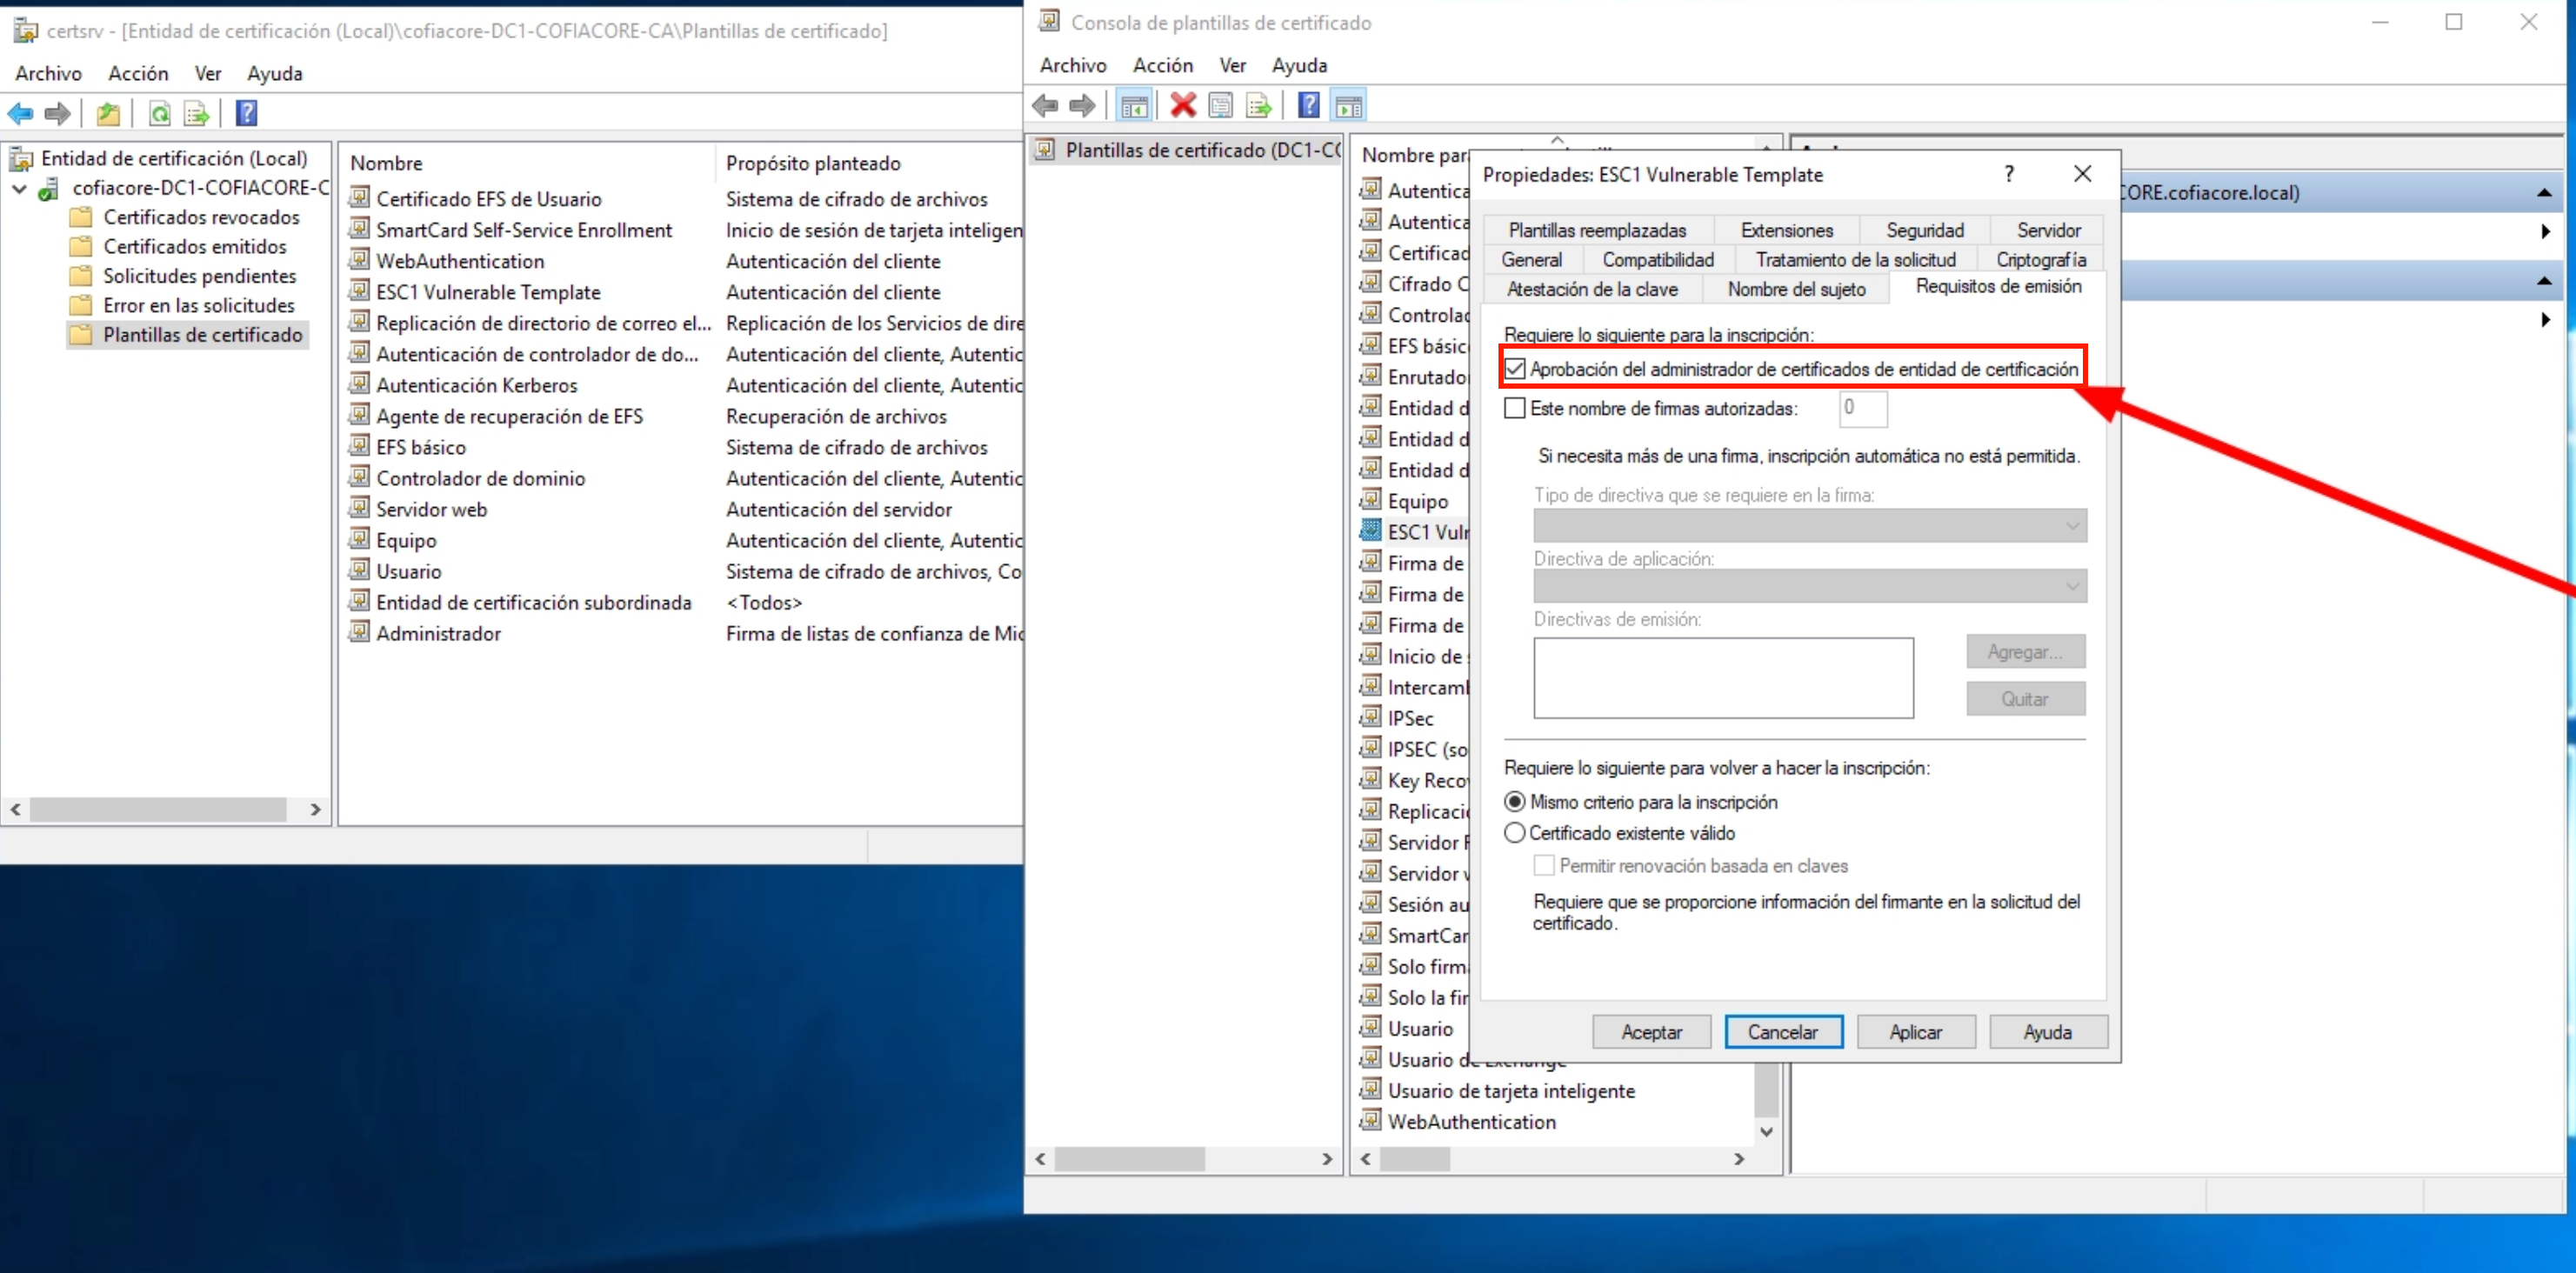This screenshot has height=1273, width=2576.
Task: Click the Directivas de emisión list box
Action: pyautogui.click(x=1723, y=678)
